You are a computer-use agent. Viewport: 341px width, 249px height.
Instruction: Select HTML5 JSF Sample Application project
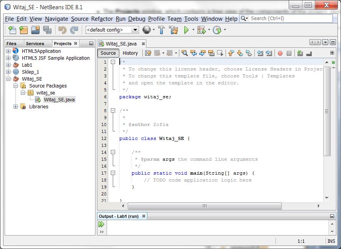[56, 58]
